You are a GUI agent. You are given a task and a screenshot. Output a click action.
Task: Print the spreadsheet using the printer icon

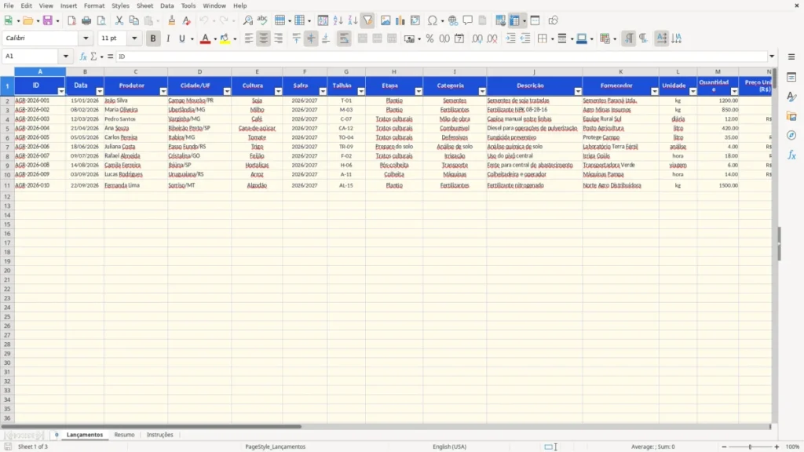(x=86, y=20)
